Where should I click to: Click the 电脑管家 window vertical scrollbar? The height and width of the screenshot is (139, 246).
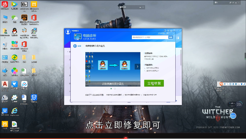[x=181, y=57]
